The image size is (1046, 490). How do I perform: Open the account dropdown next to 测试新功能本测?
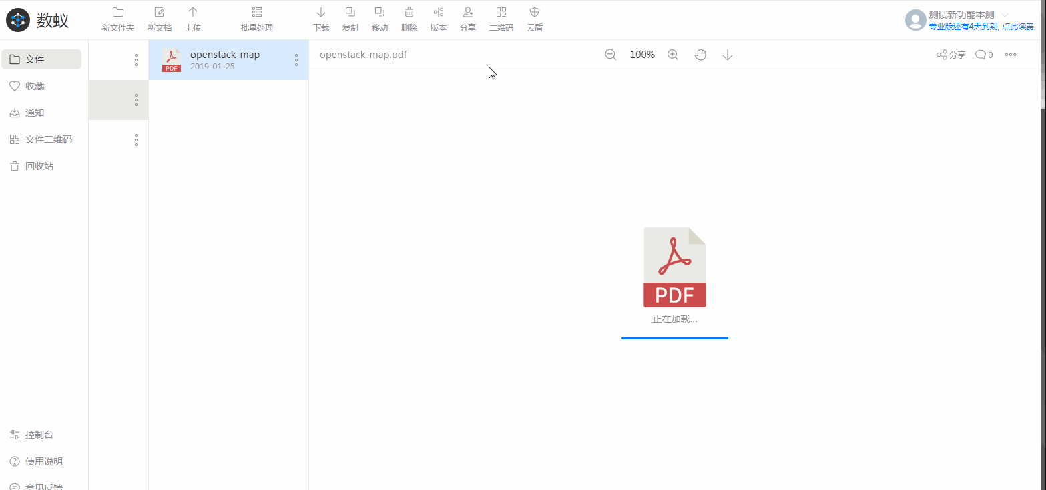click(1005, 15)
